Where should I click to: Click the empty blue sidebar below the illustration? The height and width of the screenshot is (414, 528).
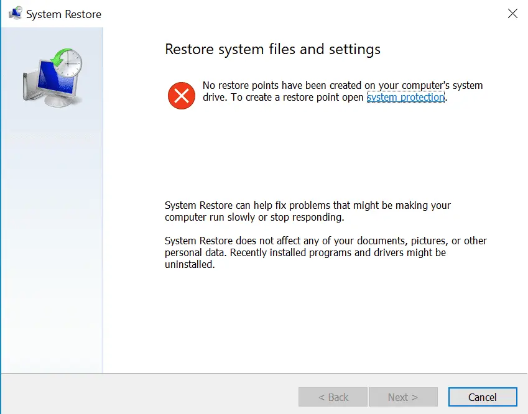52,249
